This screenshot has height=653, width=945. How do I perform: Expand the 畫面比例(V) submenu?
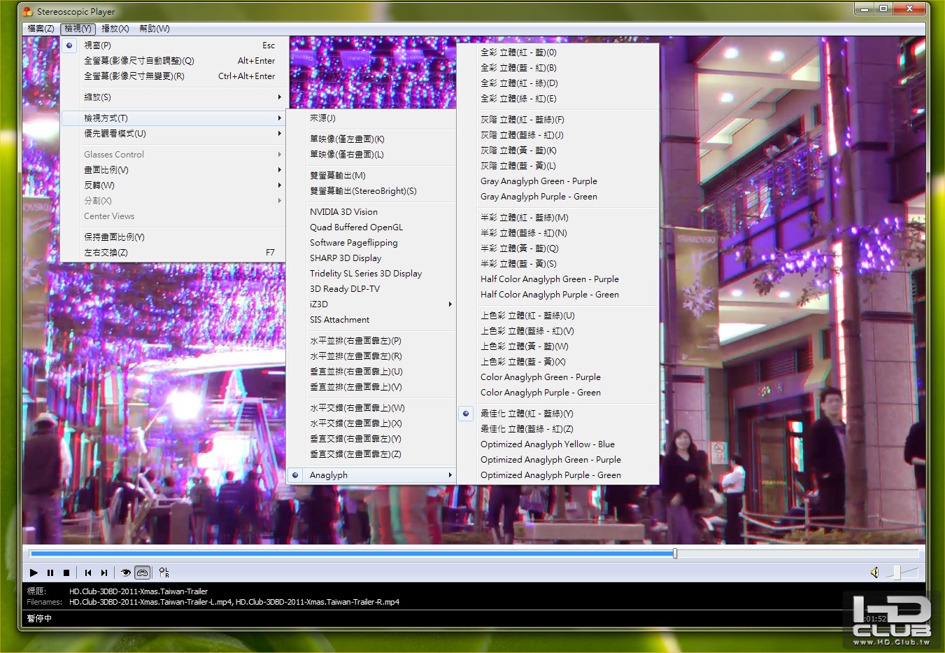coord(173,170)
